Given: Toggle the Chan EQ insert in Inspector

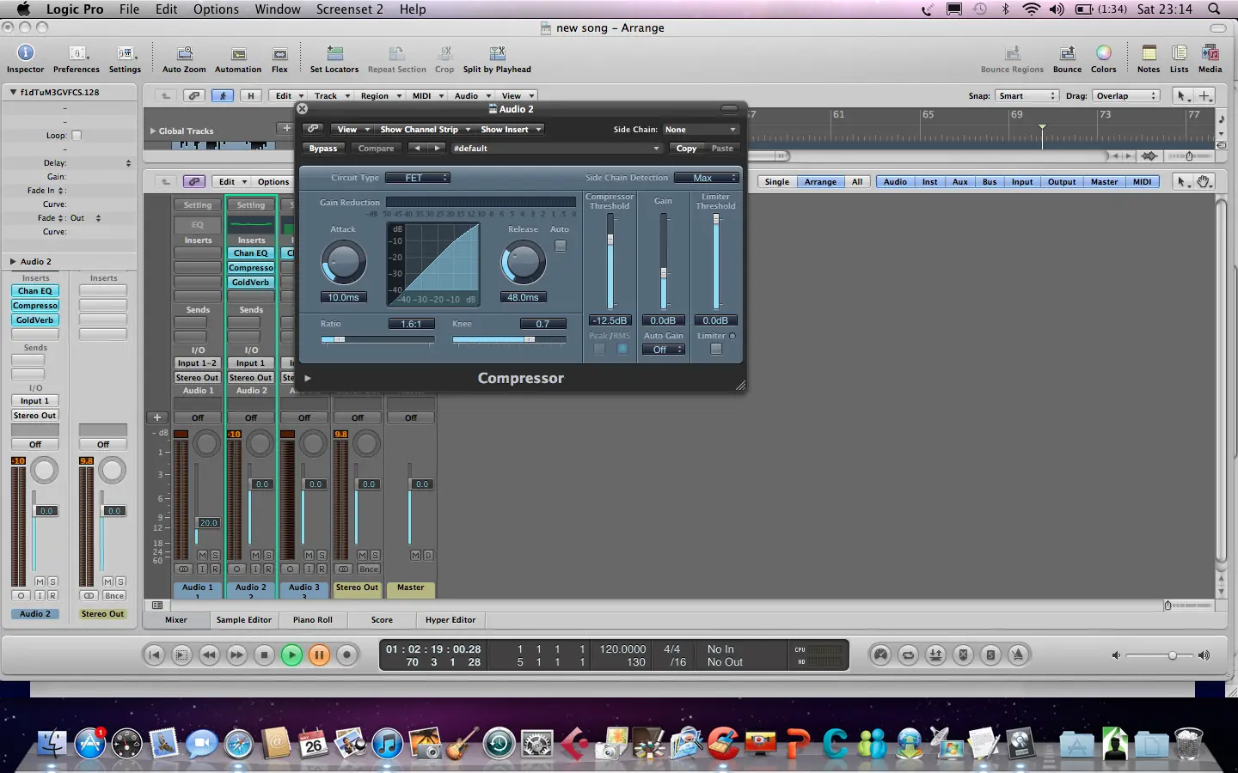Looking at the screenshot, I should 35,291.
